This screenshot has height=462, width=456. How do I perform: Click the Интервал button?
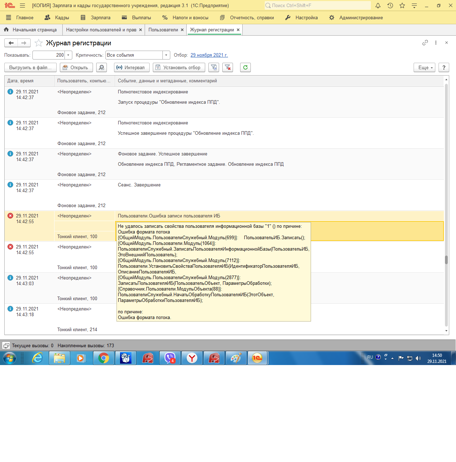tap(131, 67)
